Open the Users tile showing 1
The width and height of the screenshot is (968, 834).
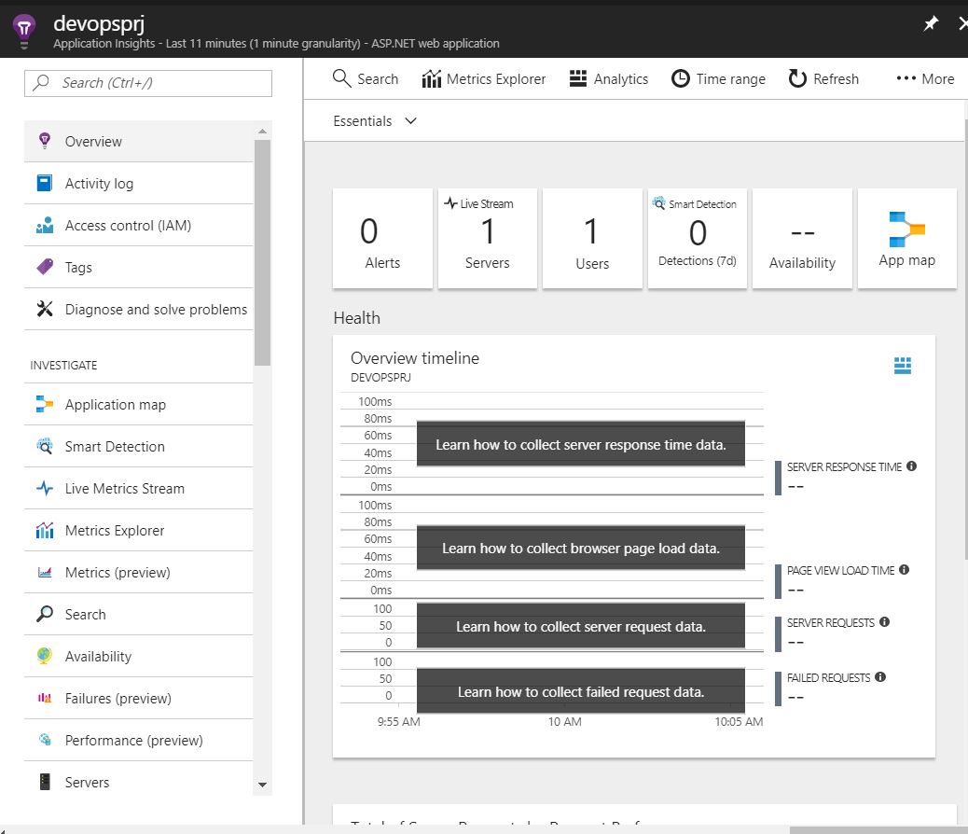[593, 239]
